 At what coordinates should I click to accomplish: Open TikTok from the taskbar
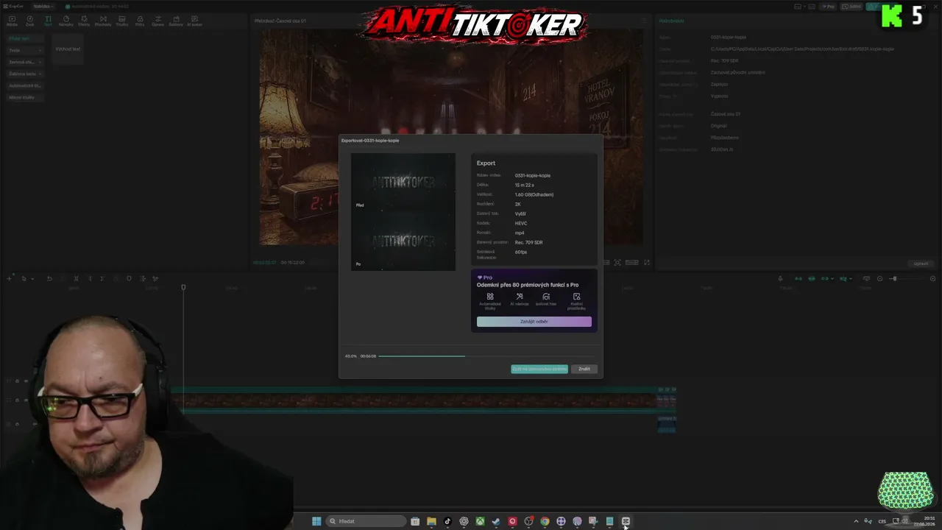pyautogui.click(x=447, y=521)
